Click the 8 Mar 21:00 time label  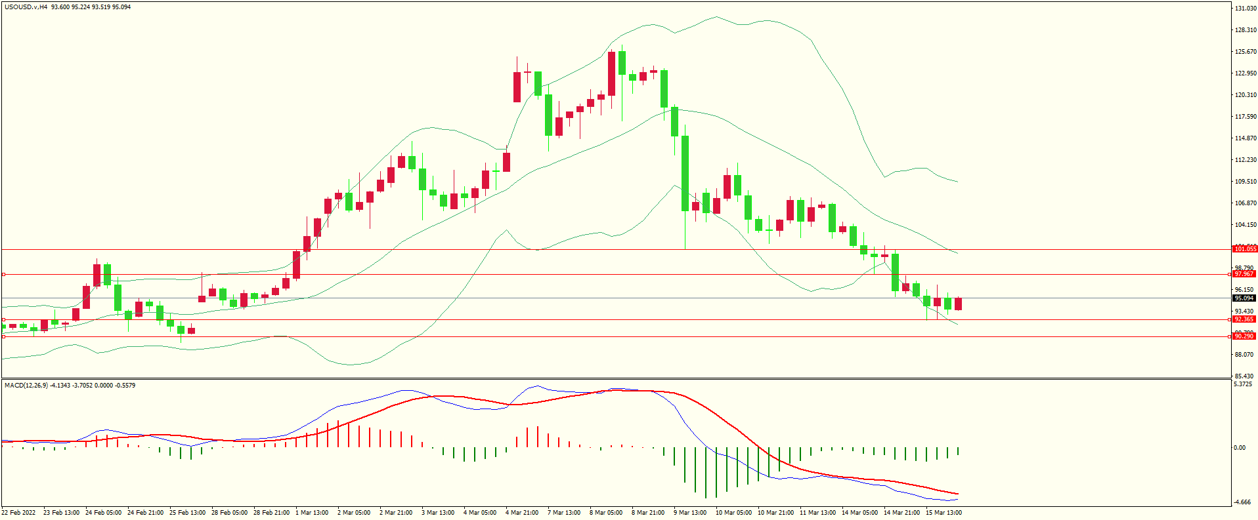[x=648, y=513]
